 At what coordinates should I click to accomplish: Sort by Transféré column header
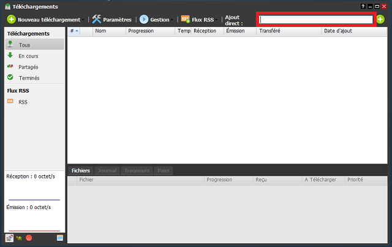click(289, 31)
